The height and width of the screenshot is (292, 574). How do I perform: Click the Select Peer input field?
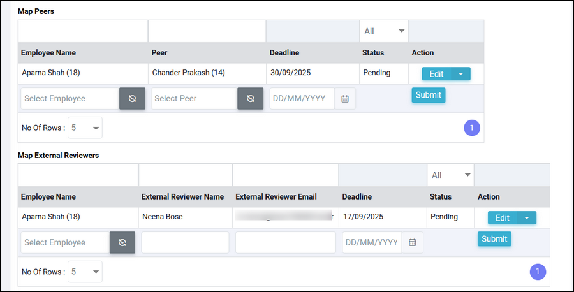click(x=194, y=99)
